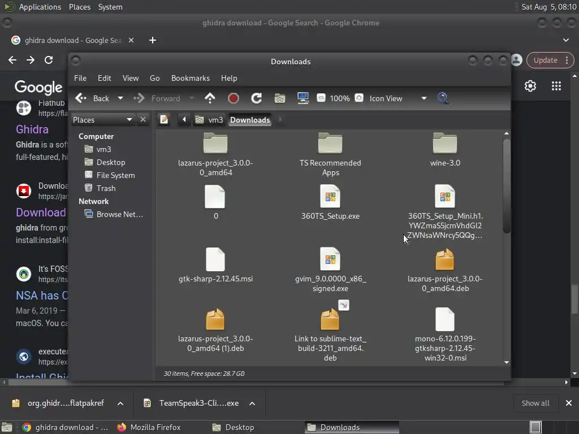Open a new Chrome tab
The width and height of the screenshot is (579, 434).
(x=153, y=40)
